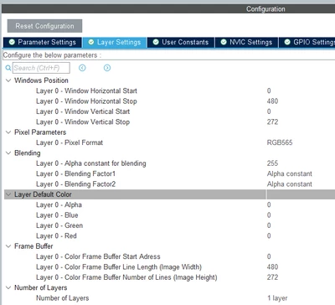The width and height of the screenshot is (335, 305).
Task: Edit the Image Height value 272
Action: [272, 277]
